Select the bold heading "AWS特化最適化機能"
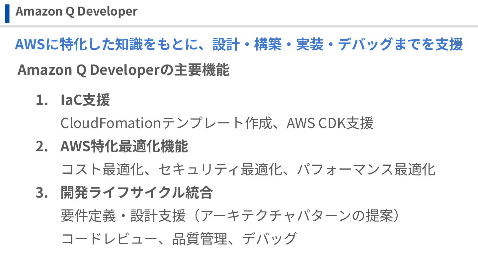The height and width of the screenshot is (268, 478). pyautogui.click(x=124, y=147)
